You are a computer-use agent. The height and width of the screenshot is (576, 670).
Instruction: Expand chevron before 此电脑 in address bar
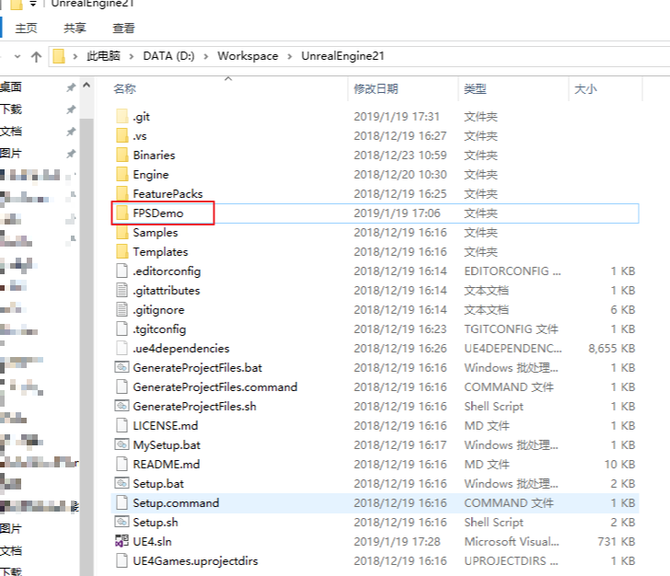pos(75,56)
